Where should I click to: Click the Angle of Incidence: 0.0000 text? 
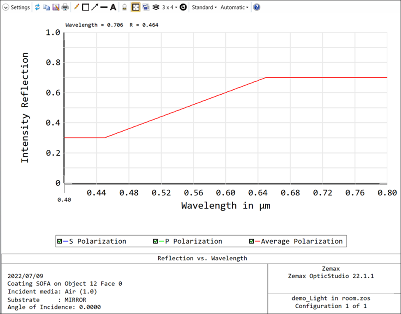(54, 307)
